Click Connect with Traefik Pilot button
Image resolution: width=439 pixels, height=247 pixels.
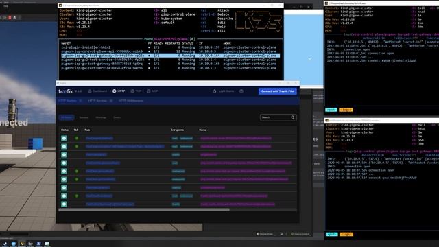278,91
